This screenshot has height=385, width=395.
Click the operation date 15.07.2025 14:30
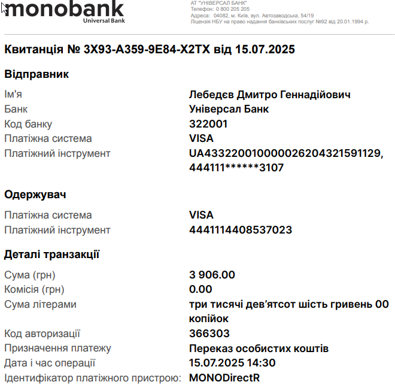(x=232, y=363)
